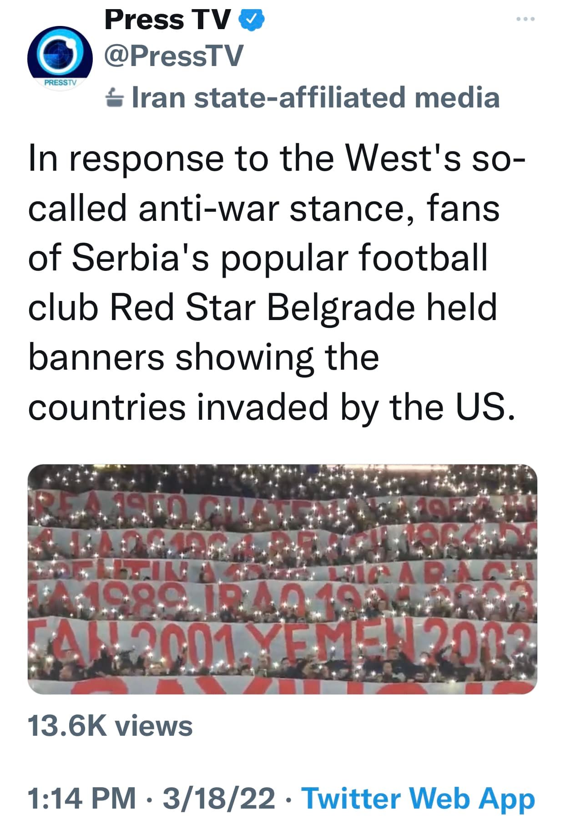This screenshot has height=830, width=565.
Task: Play the Red Star fans banner video
Action: 282,579
